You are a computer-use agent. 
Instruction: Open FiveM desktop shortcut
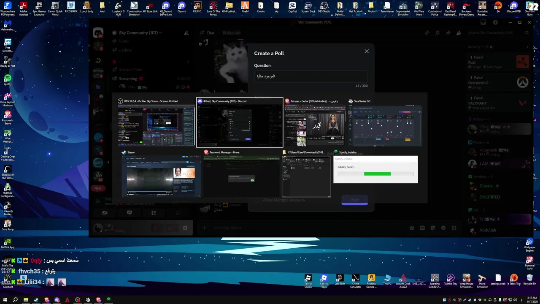tap(245, 7)
